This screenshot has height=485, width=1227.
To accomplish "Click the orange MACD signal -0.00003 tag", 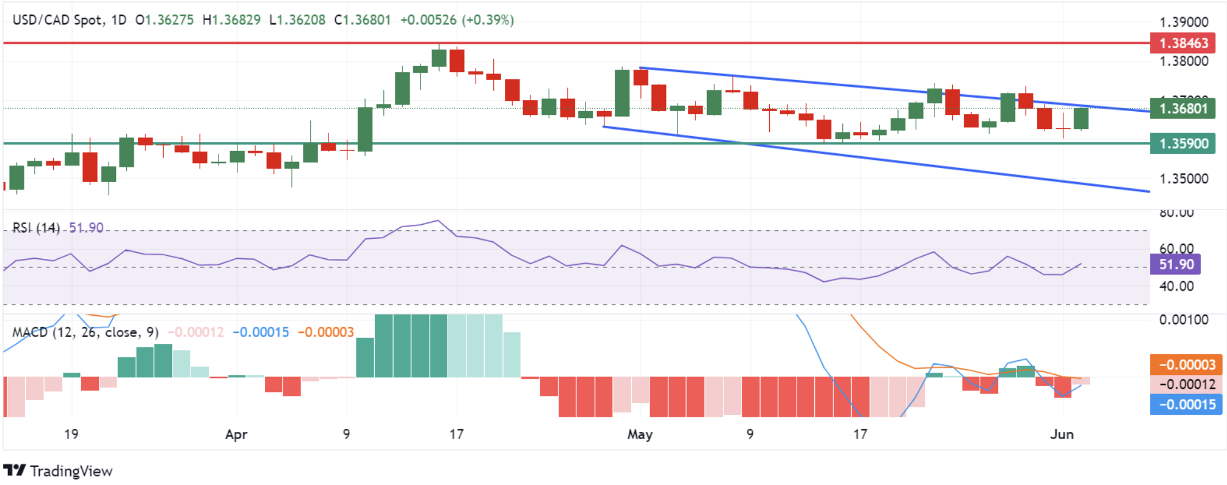I will point(1186,365).
